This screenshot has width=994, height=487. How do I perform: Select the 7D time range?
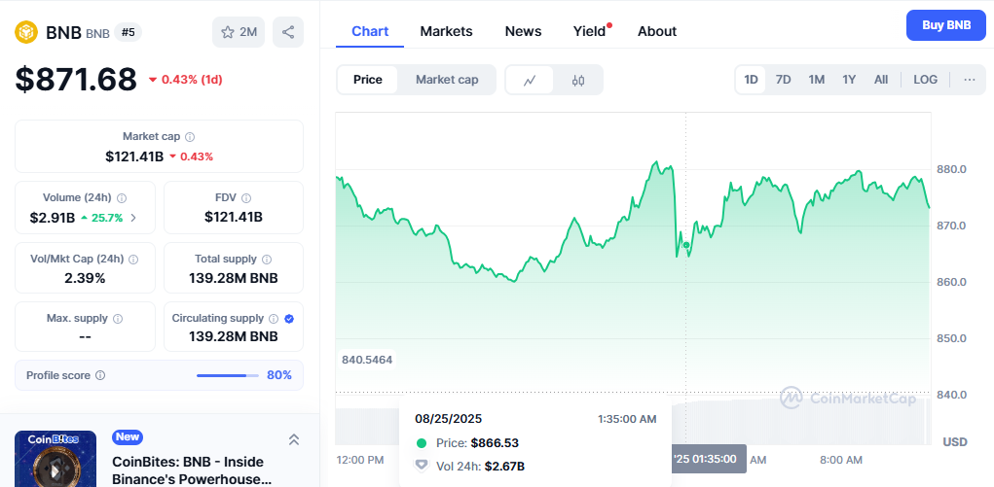(783, 80)
